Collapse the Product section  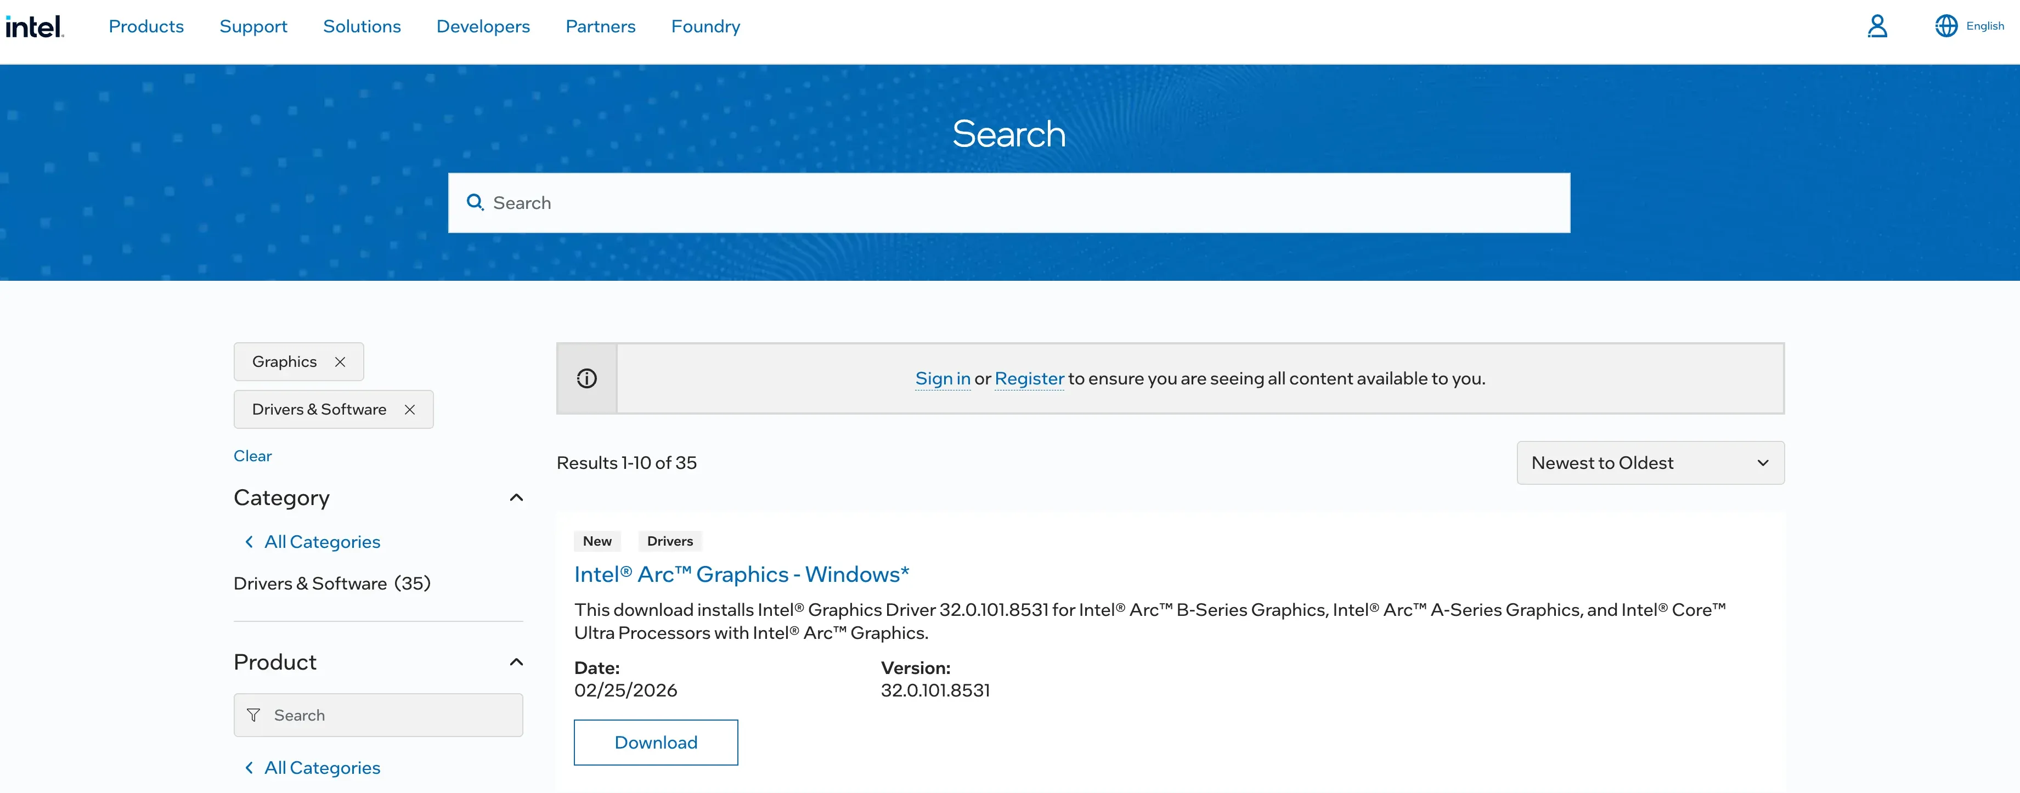pos(516,662)
